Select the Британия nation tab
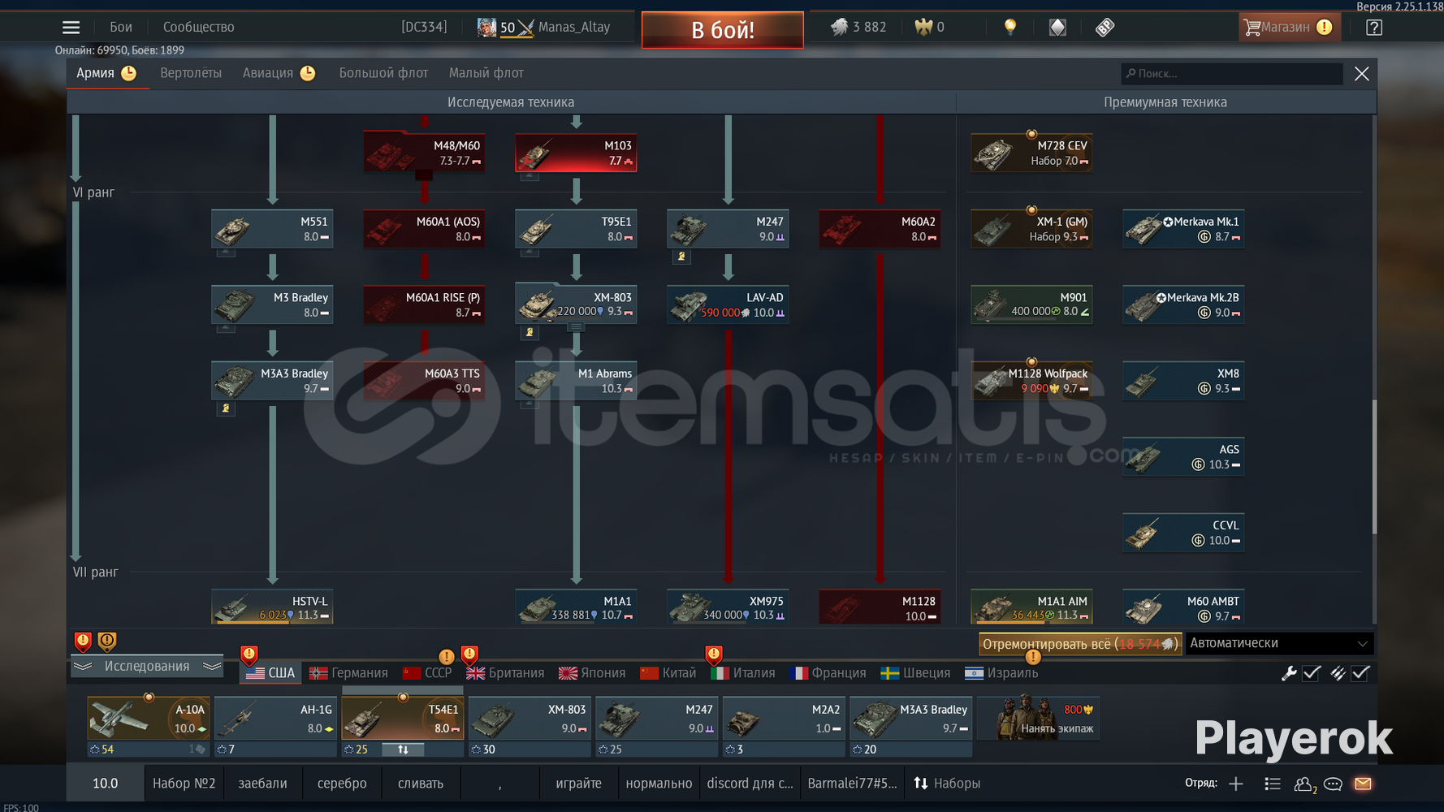 point(505,673)
